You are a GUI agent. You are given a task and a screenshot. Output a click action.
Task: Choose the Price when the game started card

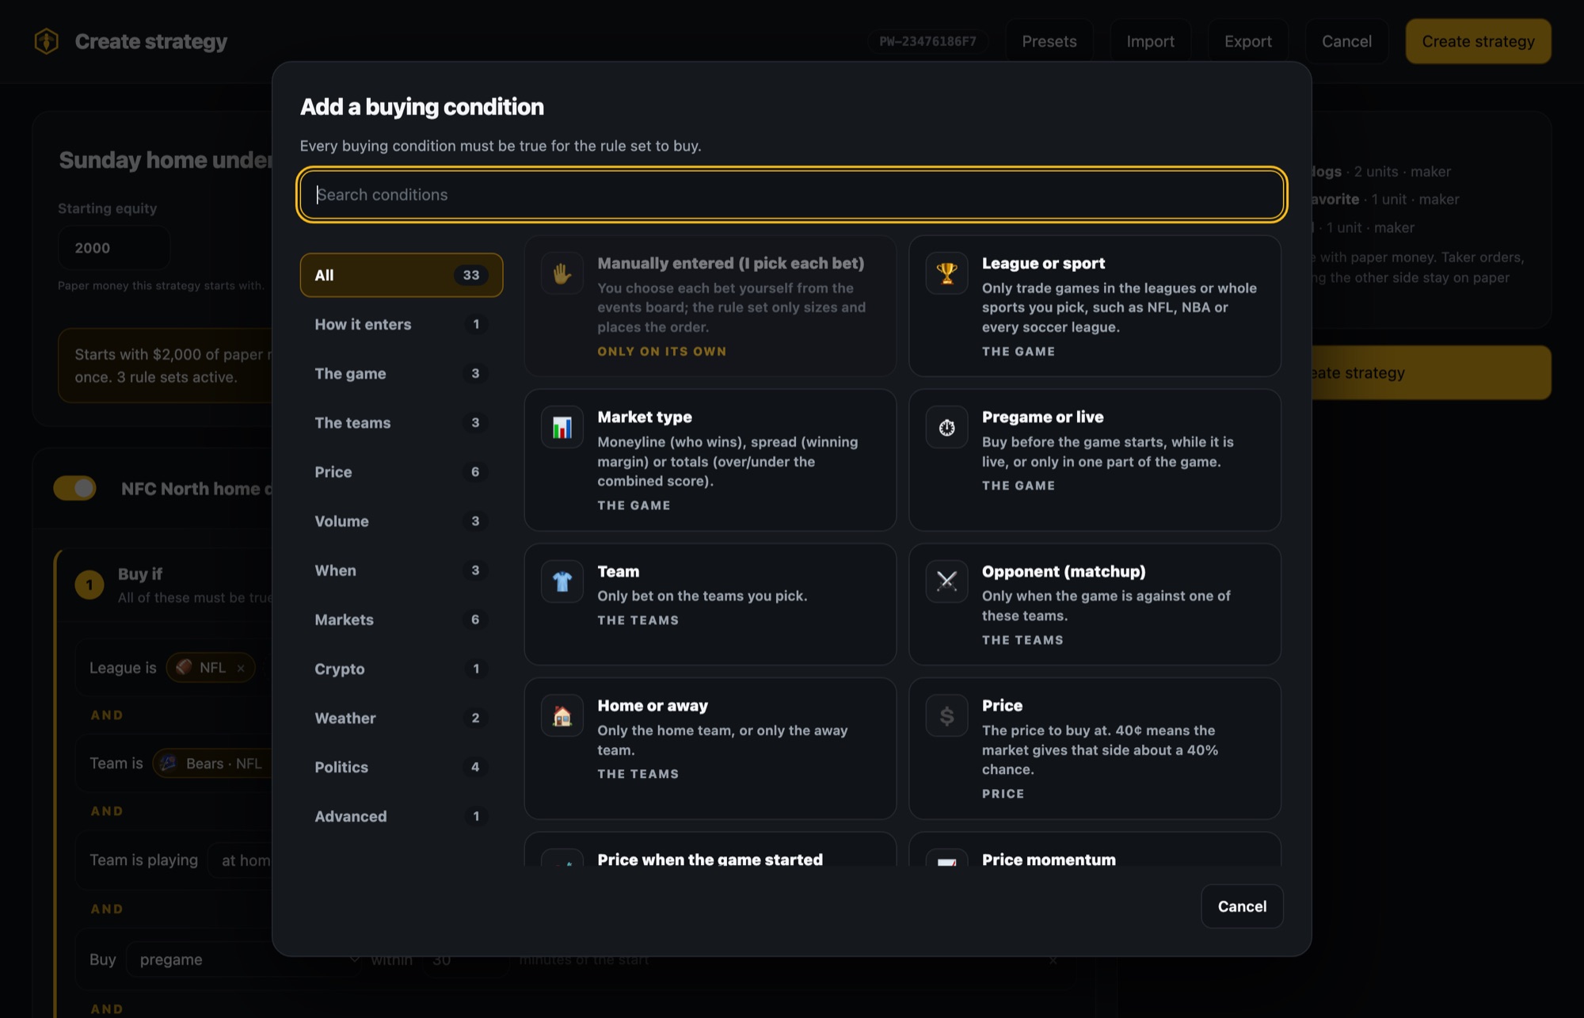click(x=710, y=849)
